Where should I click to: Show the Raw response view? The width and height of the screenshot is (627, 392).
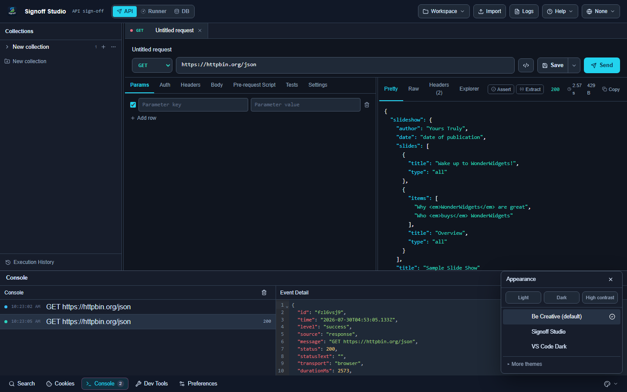[x=414, y=89]
